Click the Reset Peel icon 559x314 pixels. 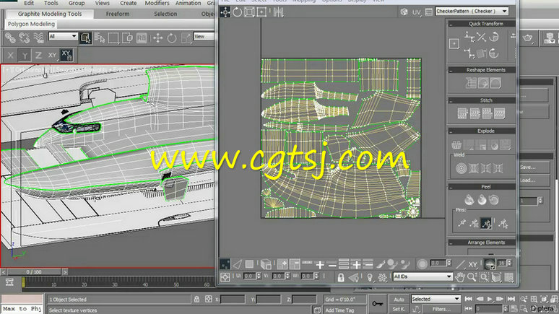pos(494,200)
